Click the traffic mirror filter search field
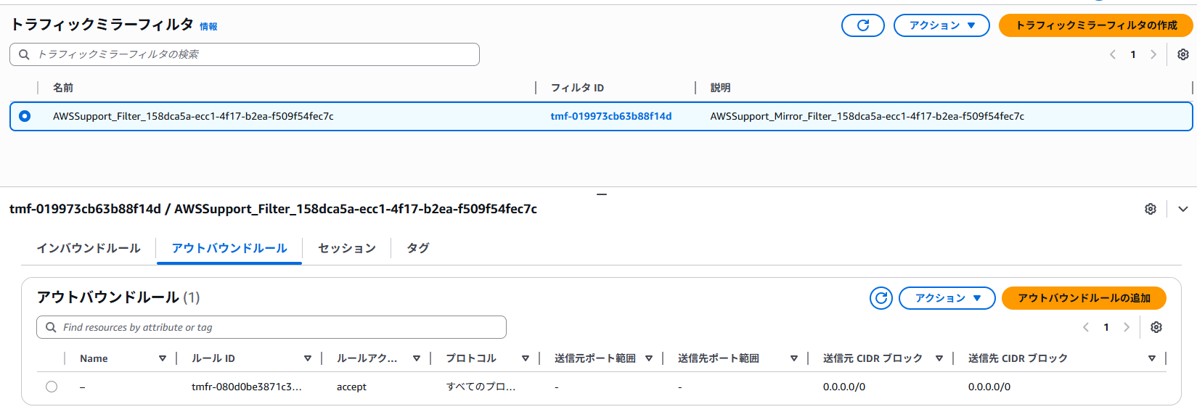This screenshot has height=412, width=1197. pos(245,54)
